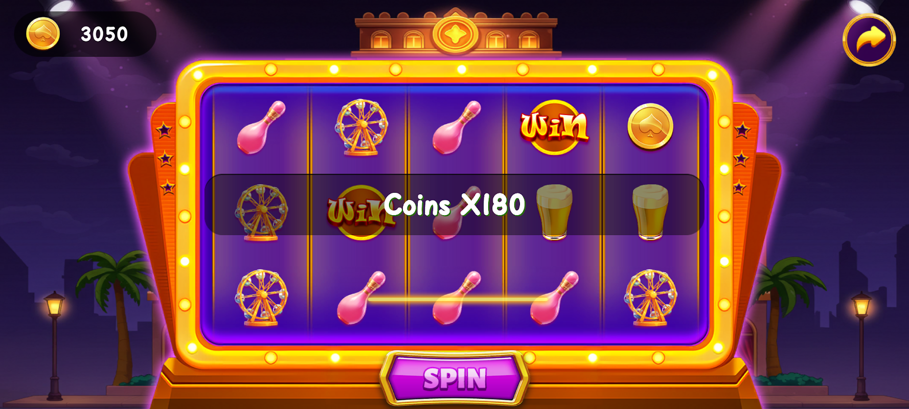The image size is (909, 409).
Task: Click the WIN symbol behind the coins banner
Action: (x=358, y=212)
